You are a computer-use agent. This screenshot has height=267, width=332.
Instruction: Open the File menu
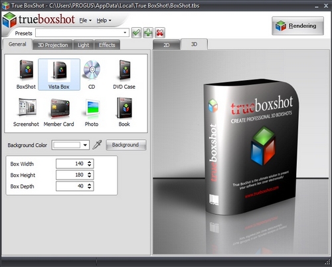(x=85, y=21)
